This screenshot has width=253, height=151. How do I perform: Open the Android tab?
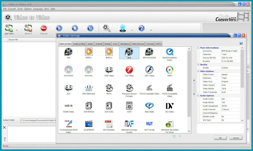point(99,44)
